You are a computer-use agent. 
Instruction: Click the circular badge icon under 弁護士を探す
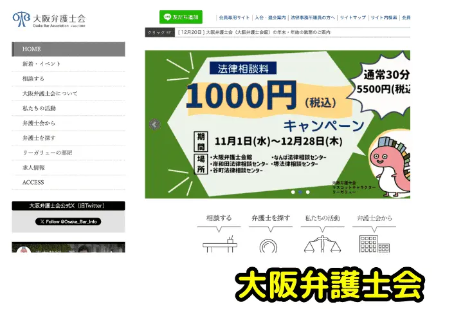(x=268, y=246)
